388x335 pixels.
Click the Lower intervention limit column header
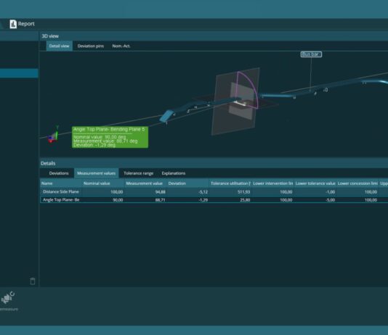(x=272, y=183)
